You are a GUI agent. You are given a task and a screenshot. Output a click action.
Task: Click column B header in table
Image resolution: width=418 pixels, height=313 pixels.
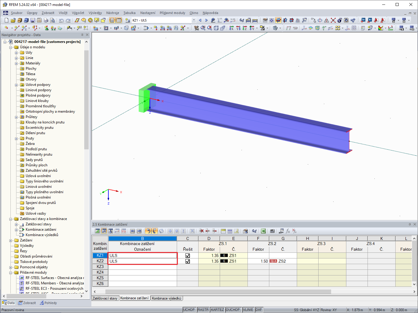tap(142, 238)
